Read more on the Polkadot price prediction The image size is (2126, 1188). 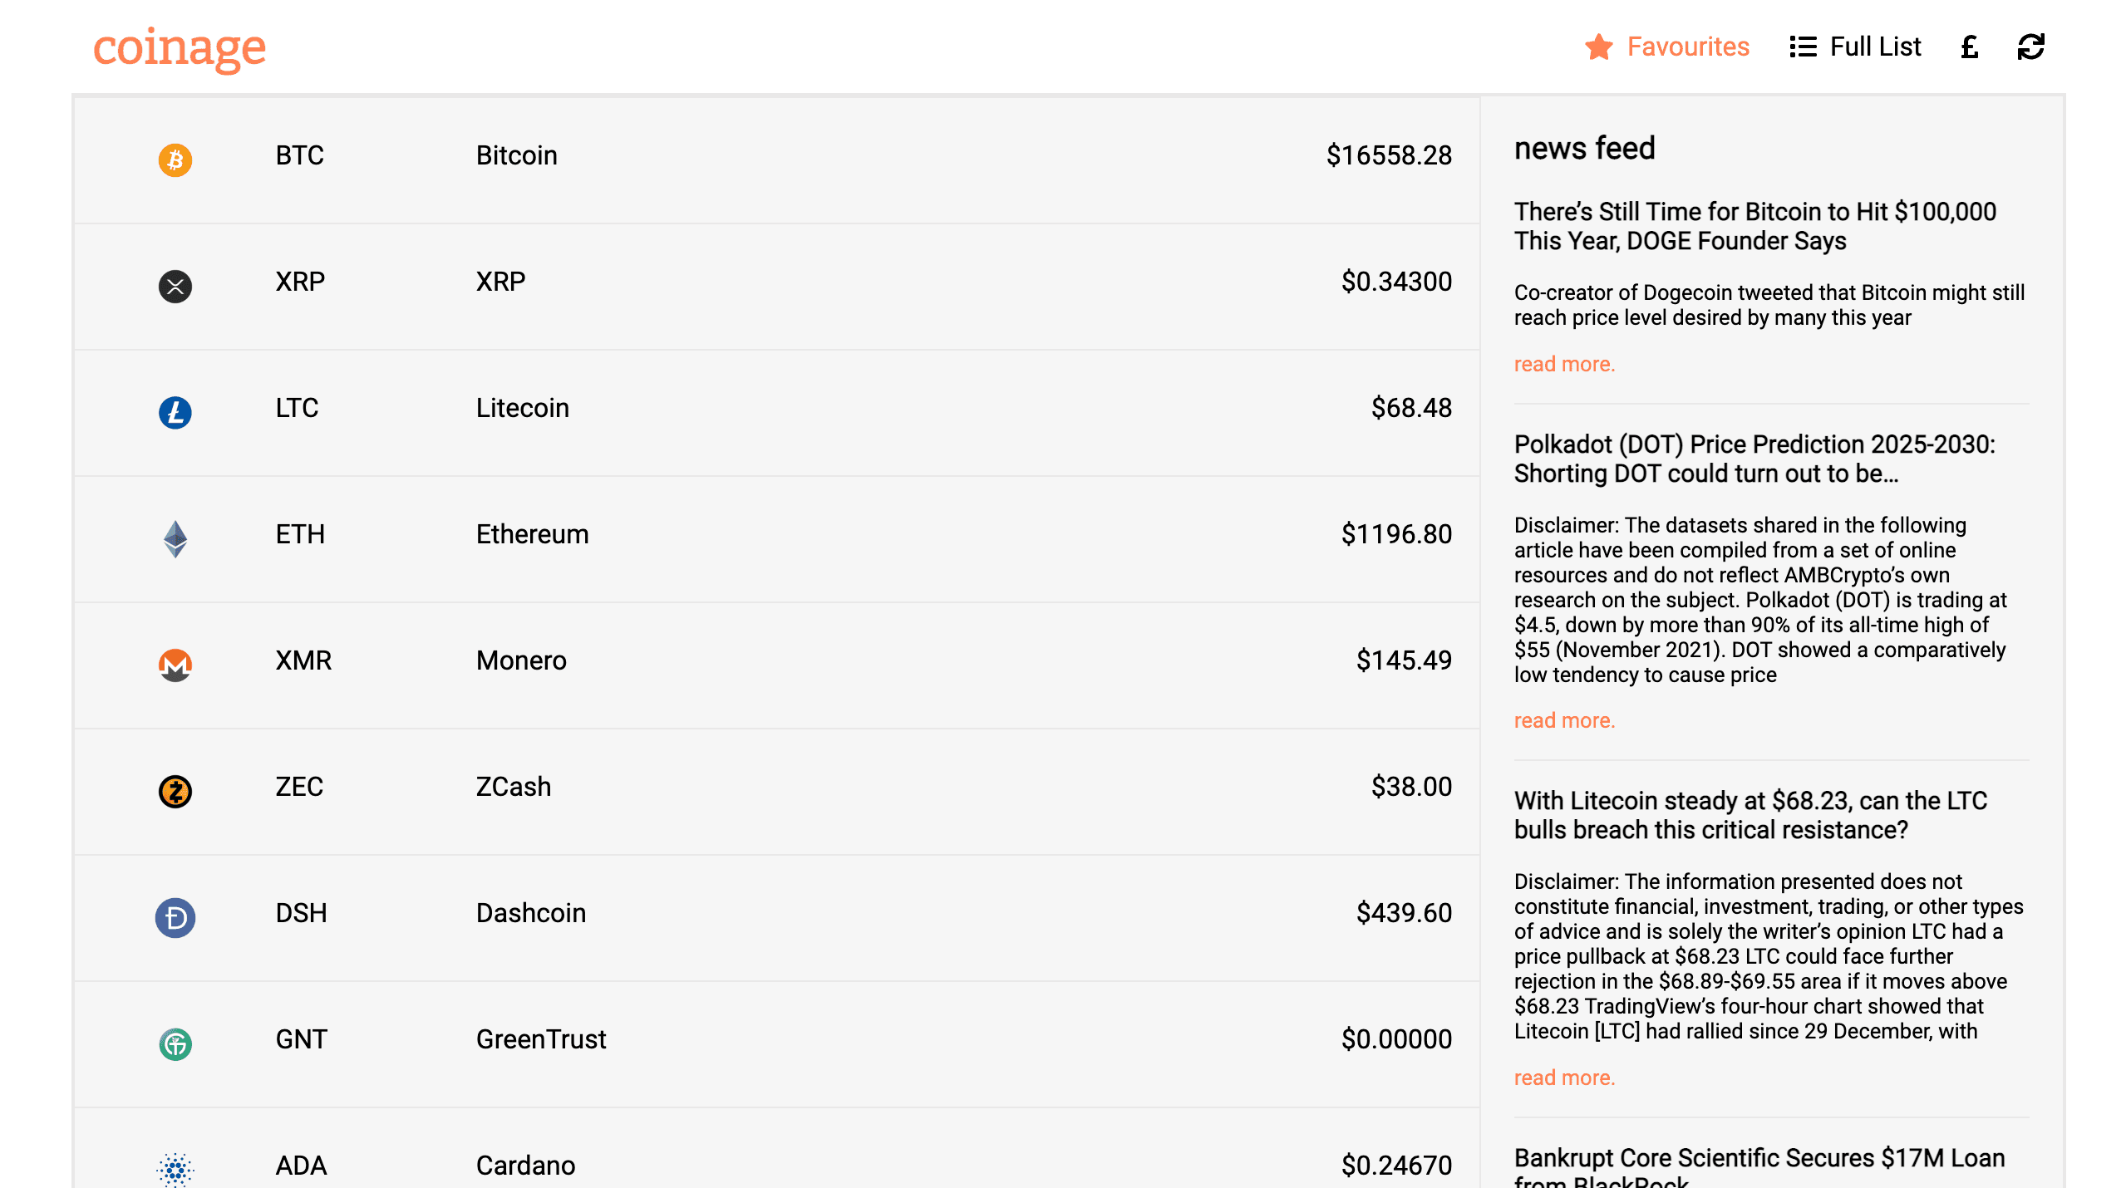[x=1564, y=720]
